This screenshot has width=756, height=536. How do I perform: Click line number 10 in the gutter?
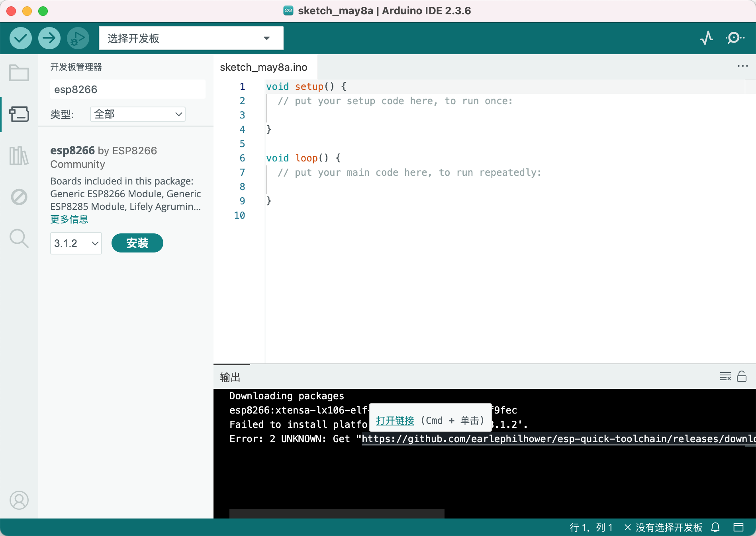click(239, 216)
